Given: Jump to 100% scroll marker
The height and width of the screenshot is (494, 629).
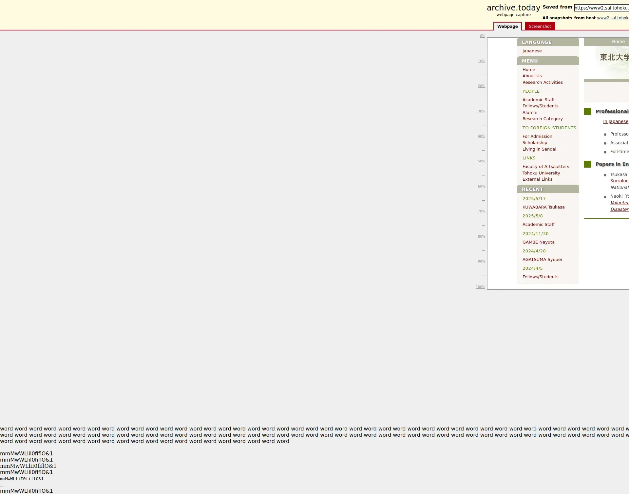Looking at the screenshot, I should [480, 287].
